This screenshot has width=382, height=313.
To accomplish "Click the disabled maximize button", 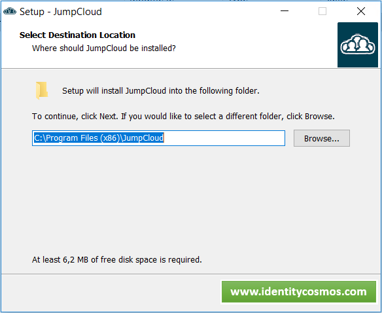I will (x=322, y=11).
